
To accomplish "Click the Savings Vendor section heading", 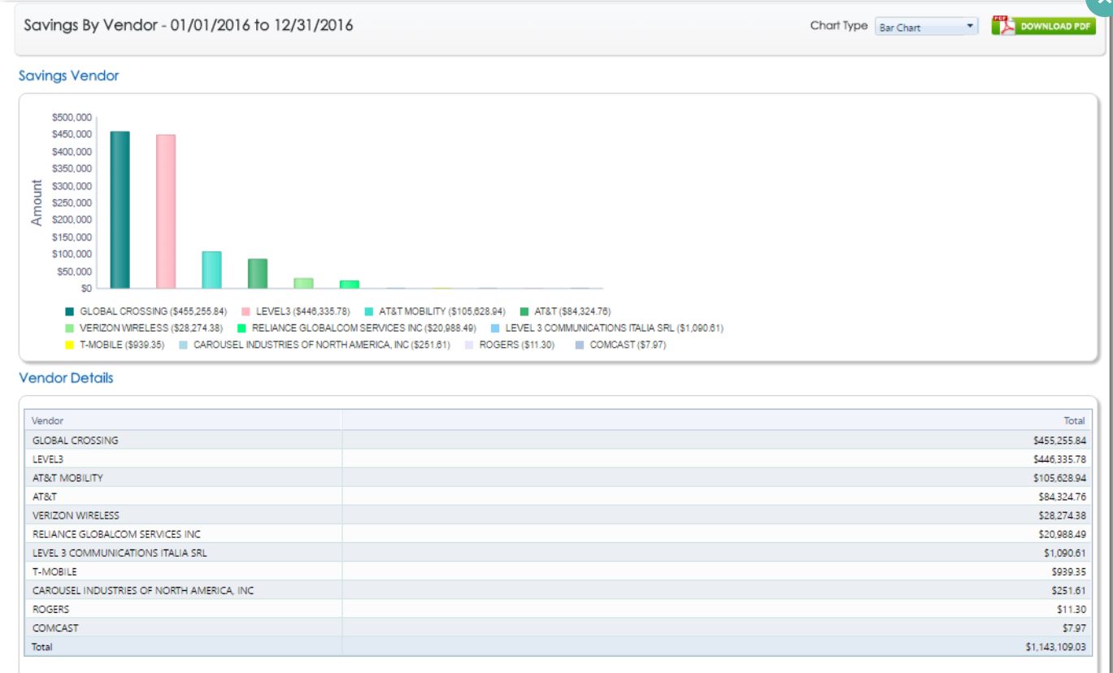I will [x=68, y=76].
